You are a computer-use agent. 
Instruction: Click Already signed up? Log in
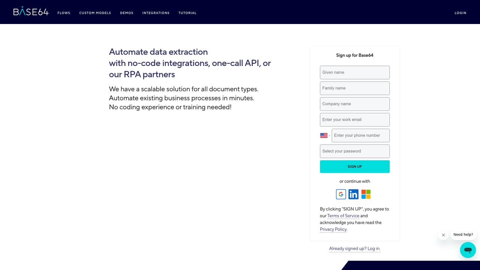pos(355,249)
